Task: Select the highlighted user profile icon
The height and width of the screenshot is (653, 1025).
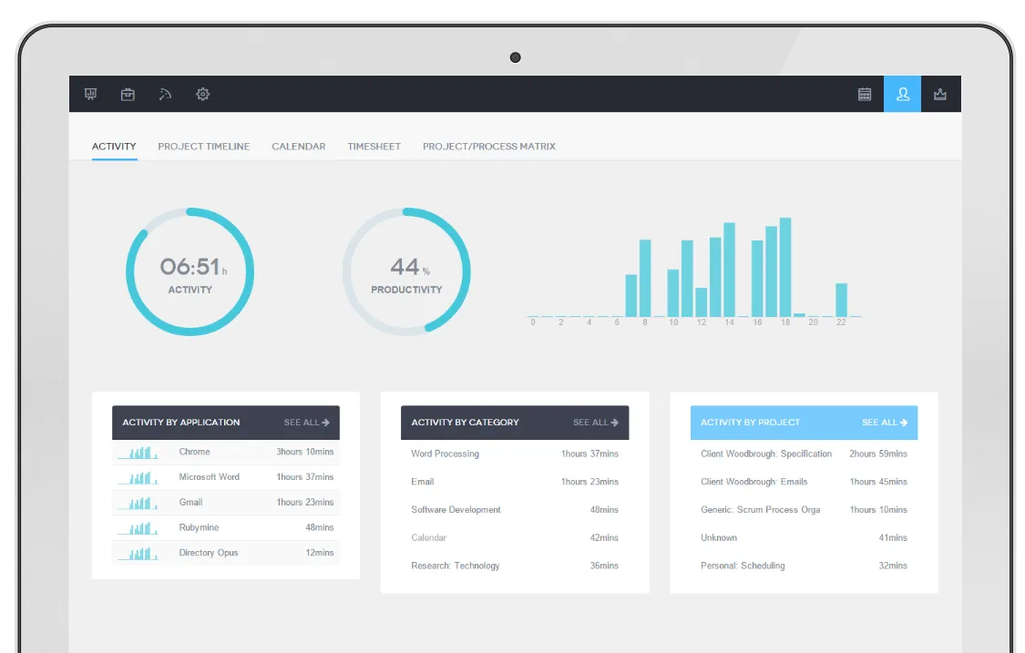Action: [902, 94]
